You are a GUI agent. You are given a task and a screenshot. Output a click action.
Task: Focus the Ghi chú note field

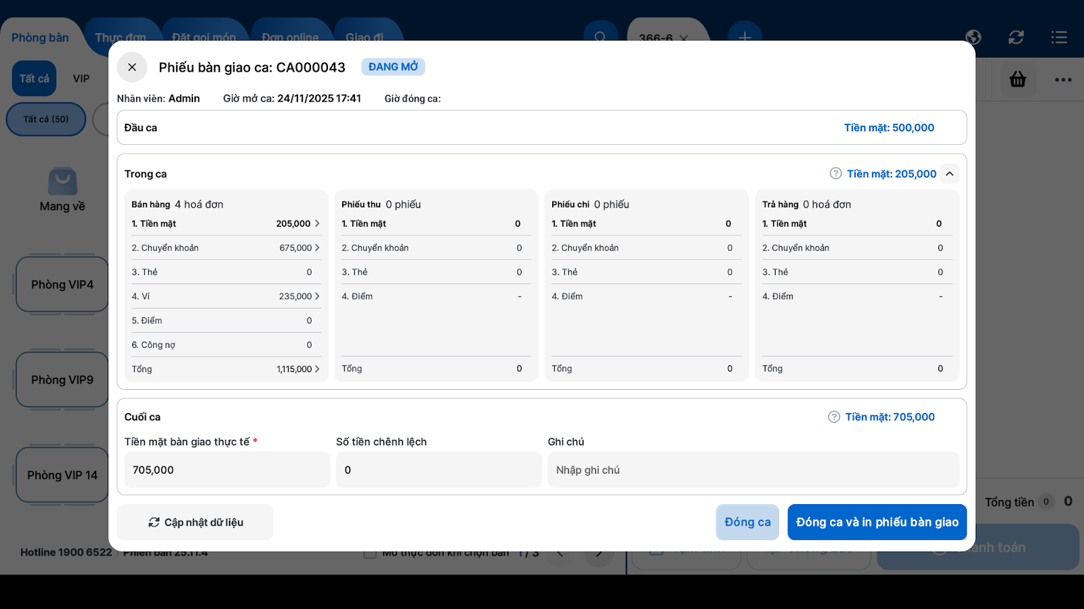click(x=753, y=470)
